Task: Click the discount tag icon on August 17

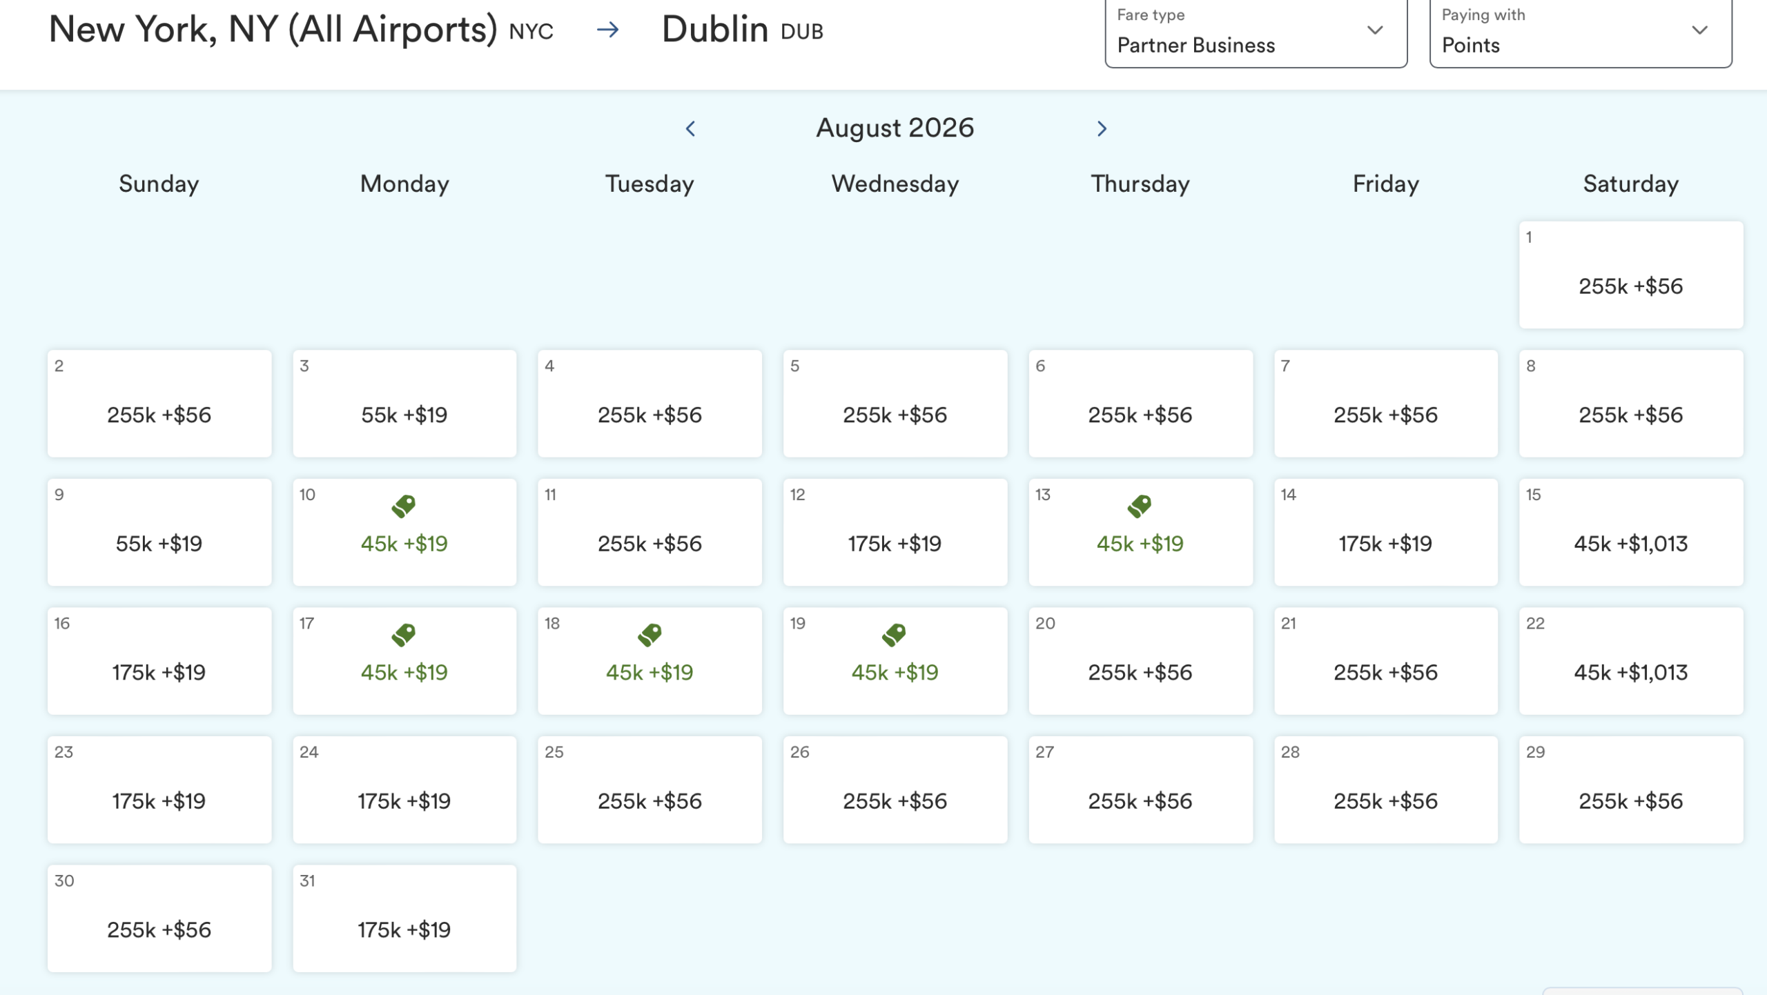Action: (404, 635)
